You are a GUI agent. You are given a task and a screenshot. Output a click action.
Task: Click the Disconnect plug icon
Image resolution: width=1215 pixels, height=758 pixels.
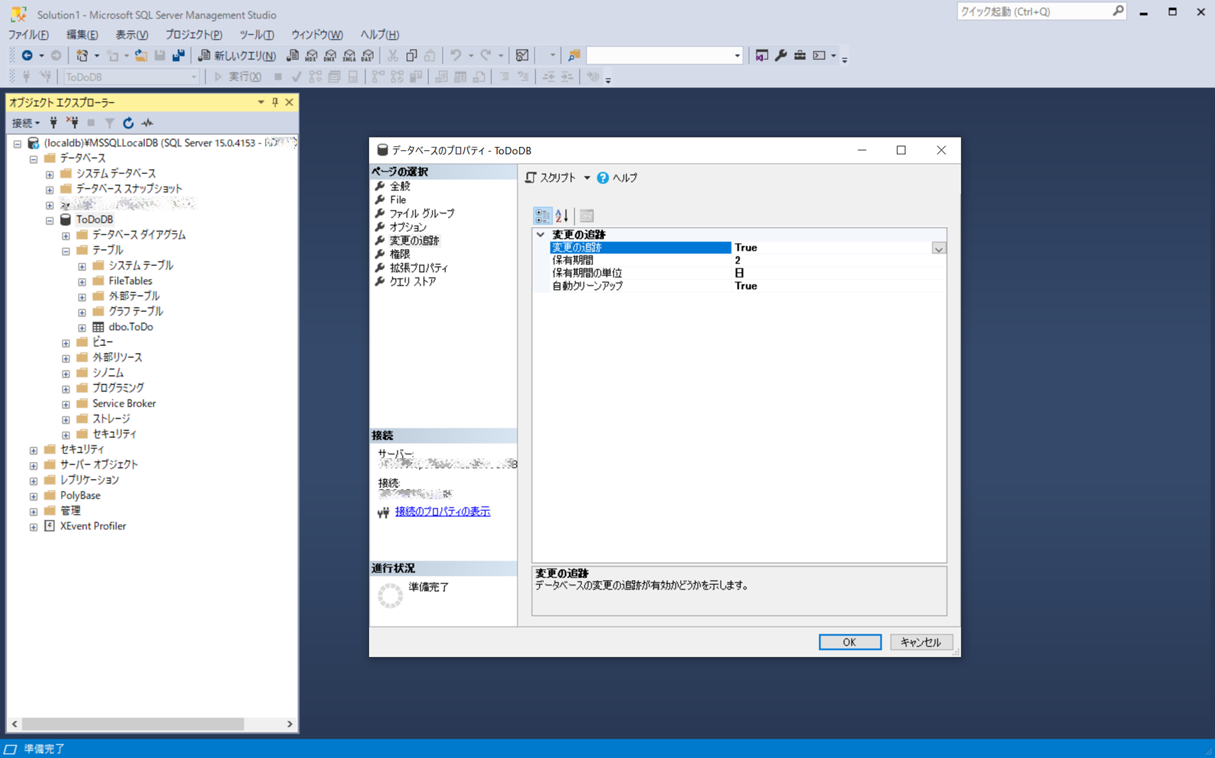coord(72,123)
